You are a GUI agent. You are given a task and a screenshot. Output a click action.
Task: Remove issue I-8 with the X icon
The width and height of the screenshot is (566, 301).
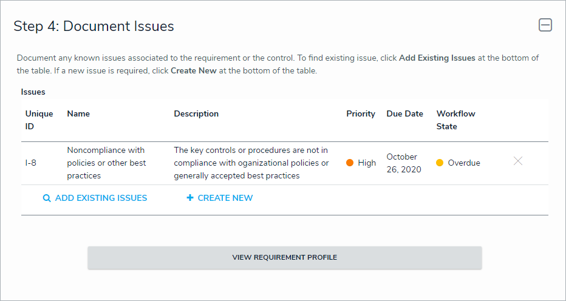(518, 161)
